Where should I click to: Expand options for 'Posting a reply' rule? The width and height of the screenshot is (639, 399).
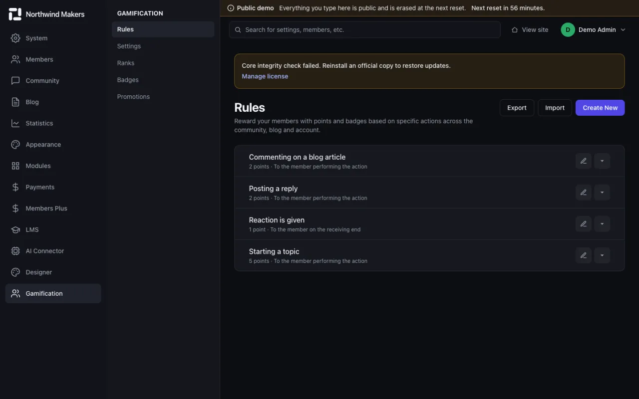click(602, 193)
